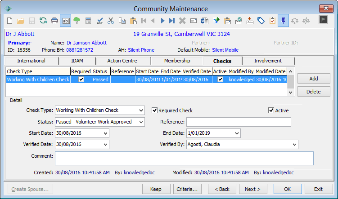
Task: Open the Verified Date picker dropdown
Action: (105, 144)
